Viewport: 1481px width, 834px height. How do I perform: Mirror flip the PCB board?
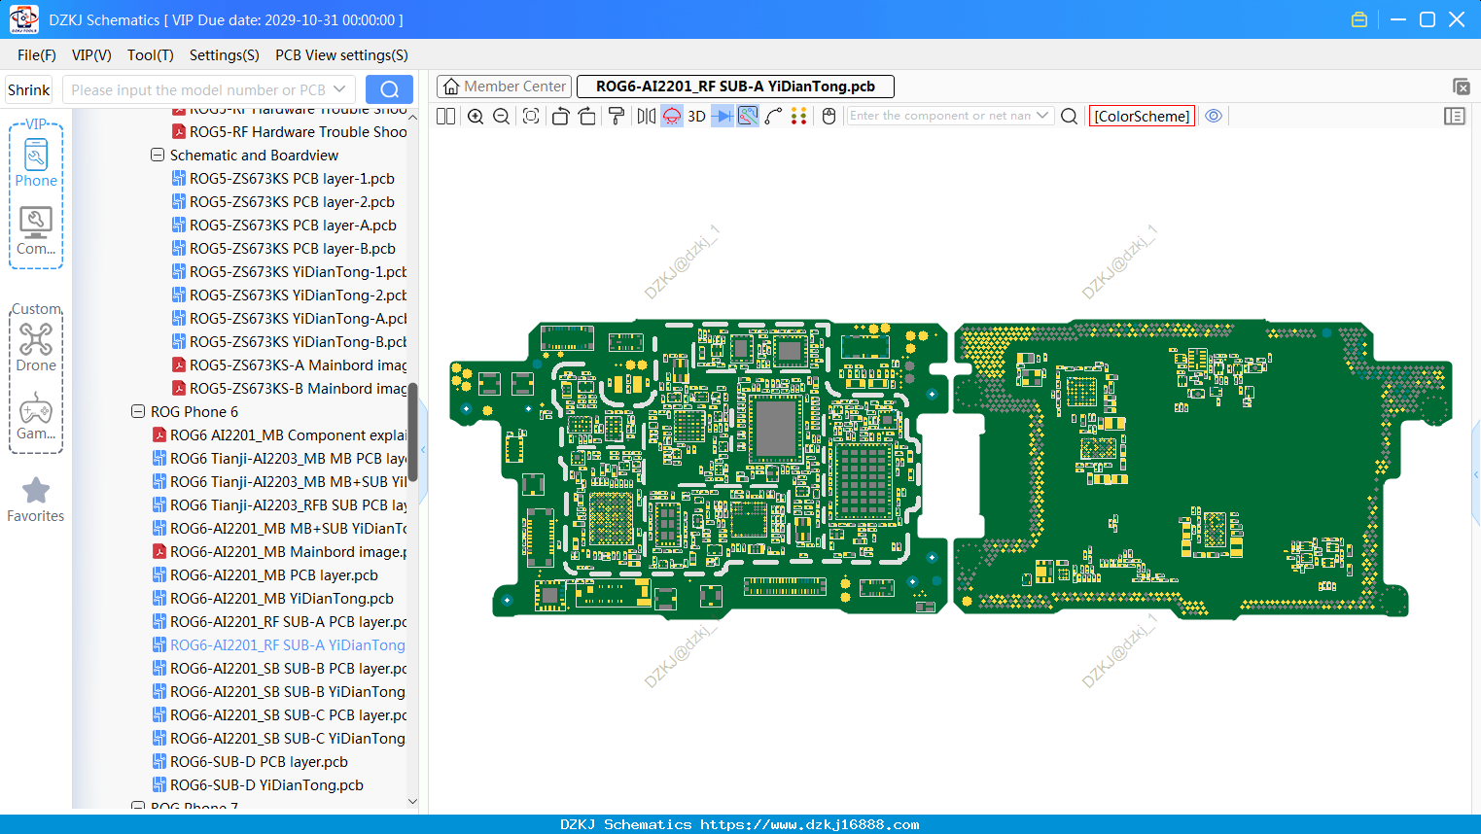point(647,117)
